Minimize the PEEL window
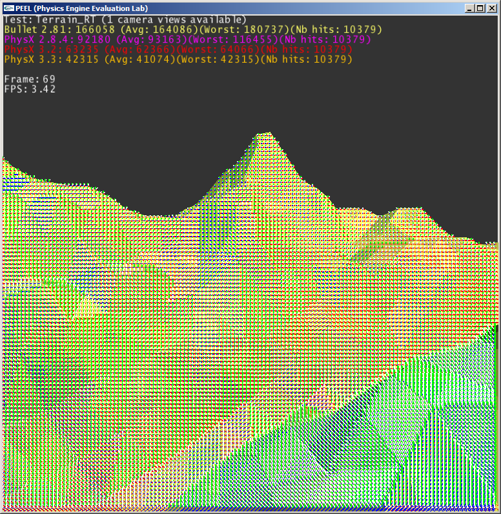 coord(469,8)
